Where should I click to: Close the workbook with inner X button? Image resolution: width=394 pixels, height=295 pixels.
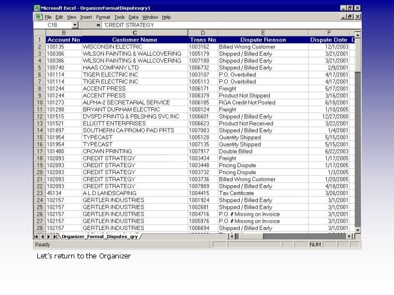coord(357,17)
